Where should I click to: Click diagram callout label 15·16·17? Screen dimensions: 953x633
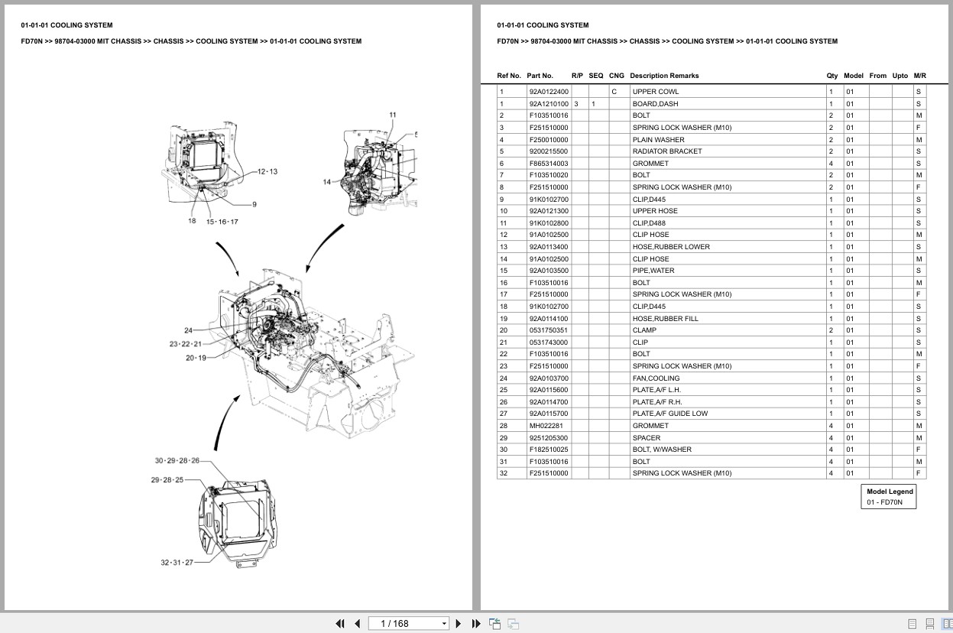222,222
